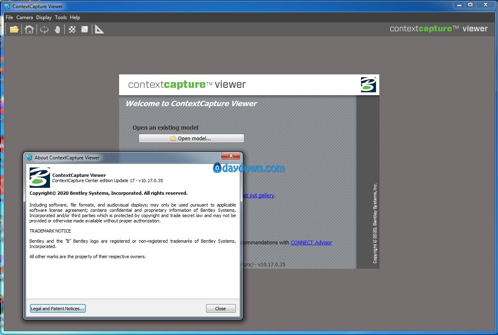Minimize the ContextCapture Viewer window
498x335 pixels.
pyautogui.click(x=459, y=4)
